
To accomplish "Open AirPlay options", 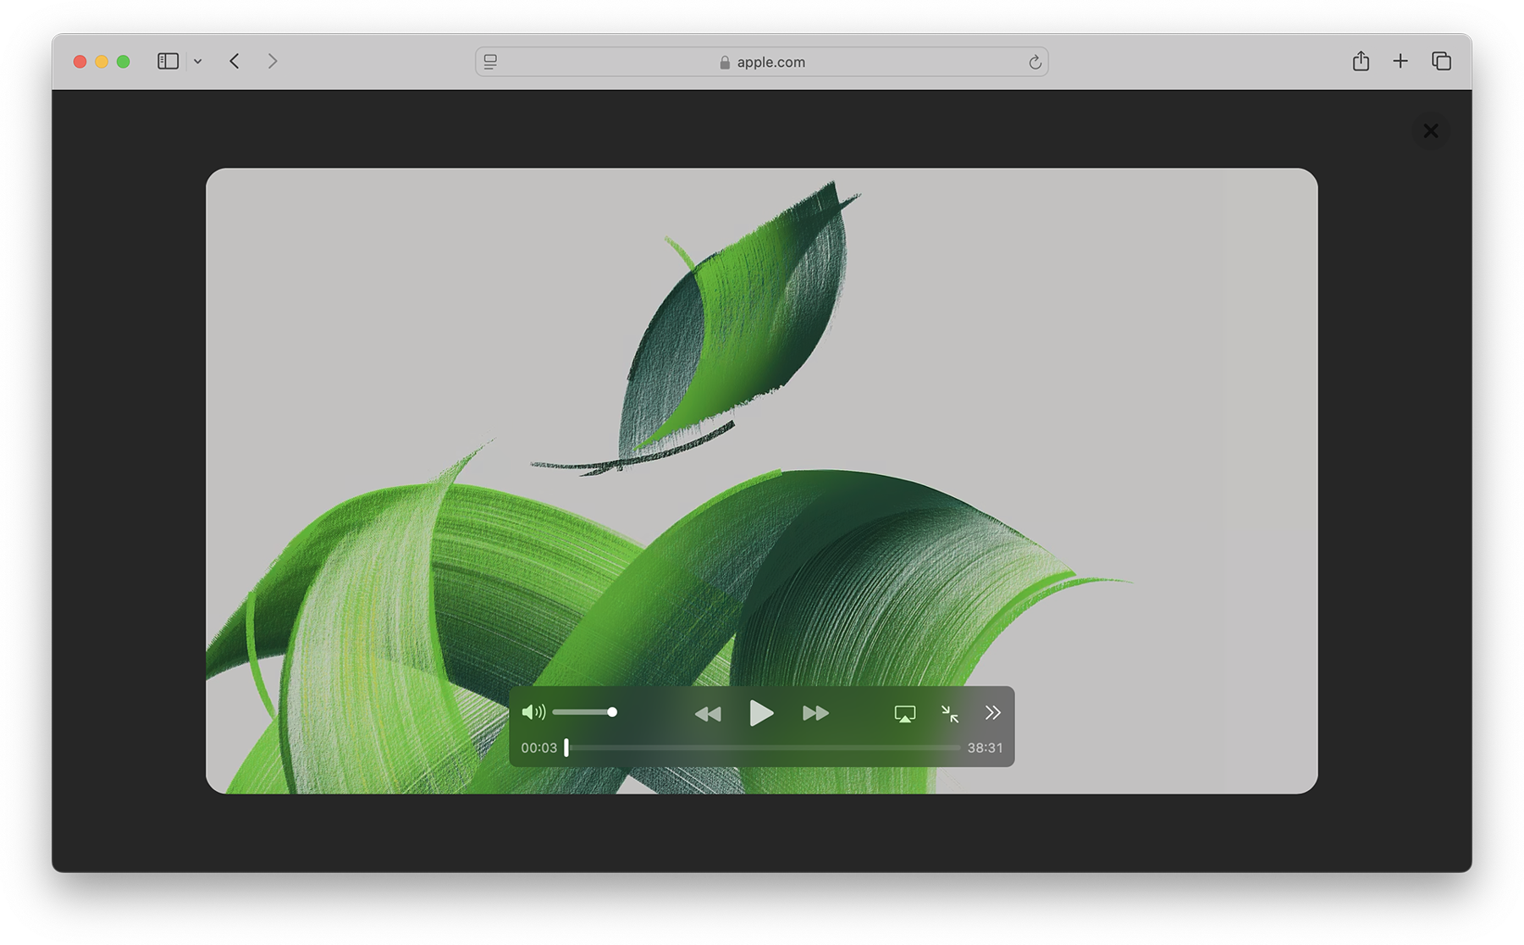I will pyautogui.click(x=905, y=714).
